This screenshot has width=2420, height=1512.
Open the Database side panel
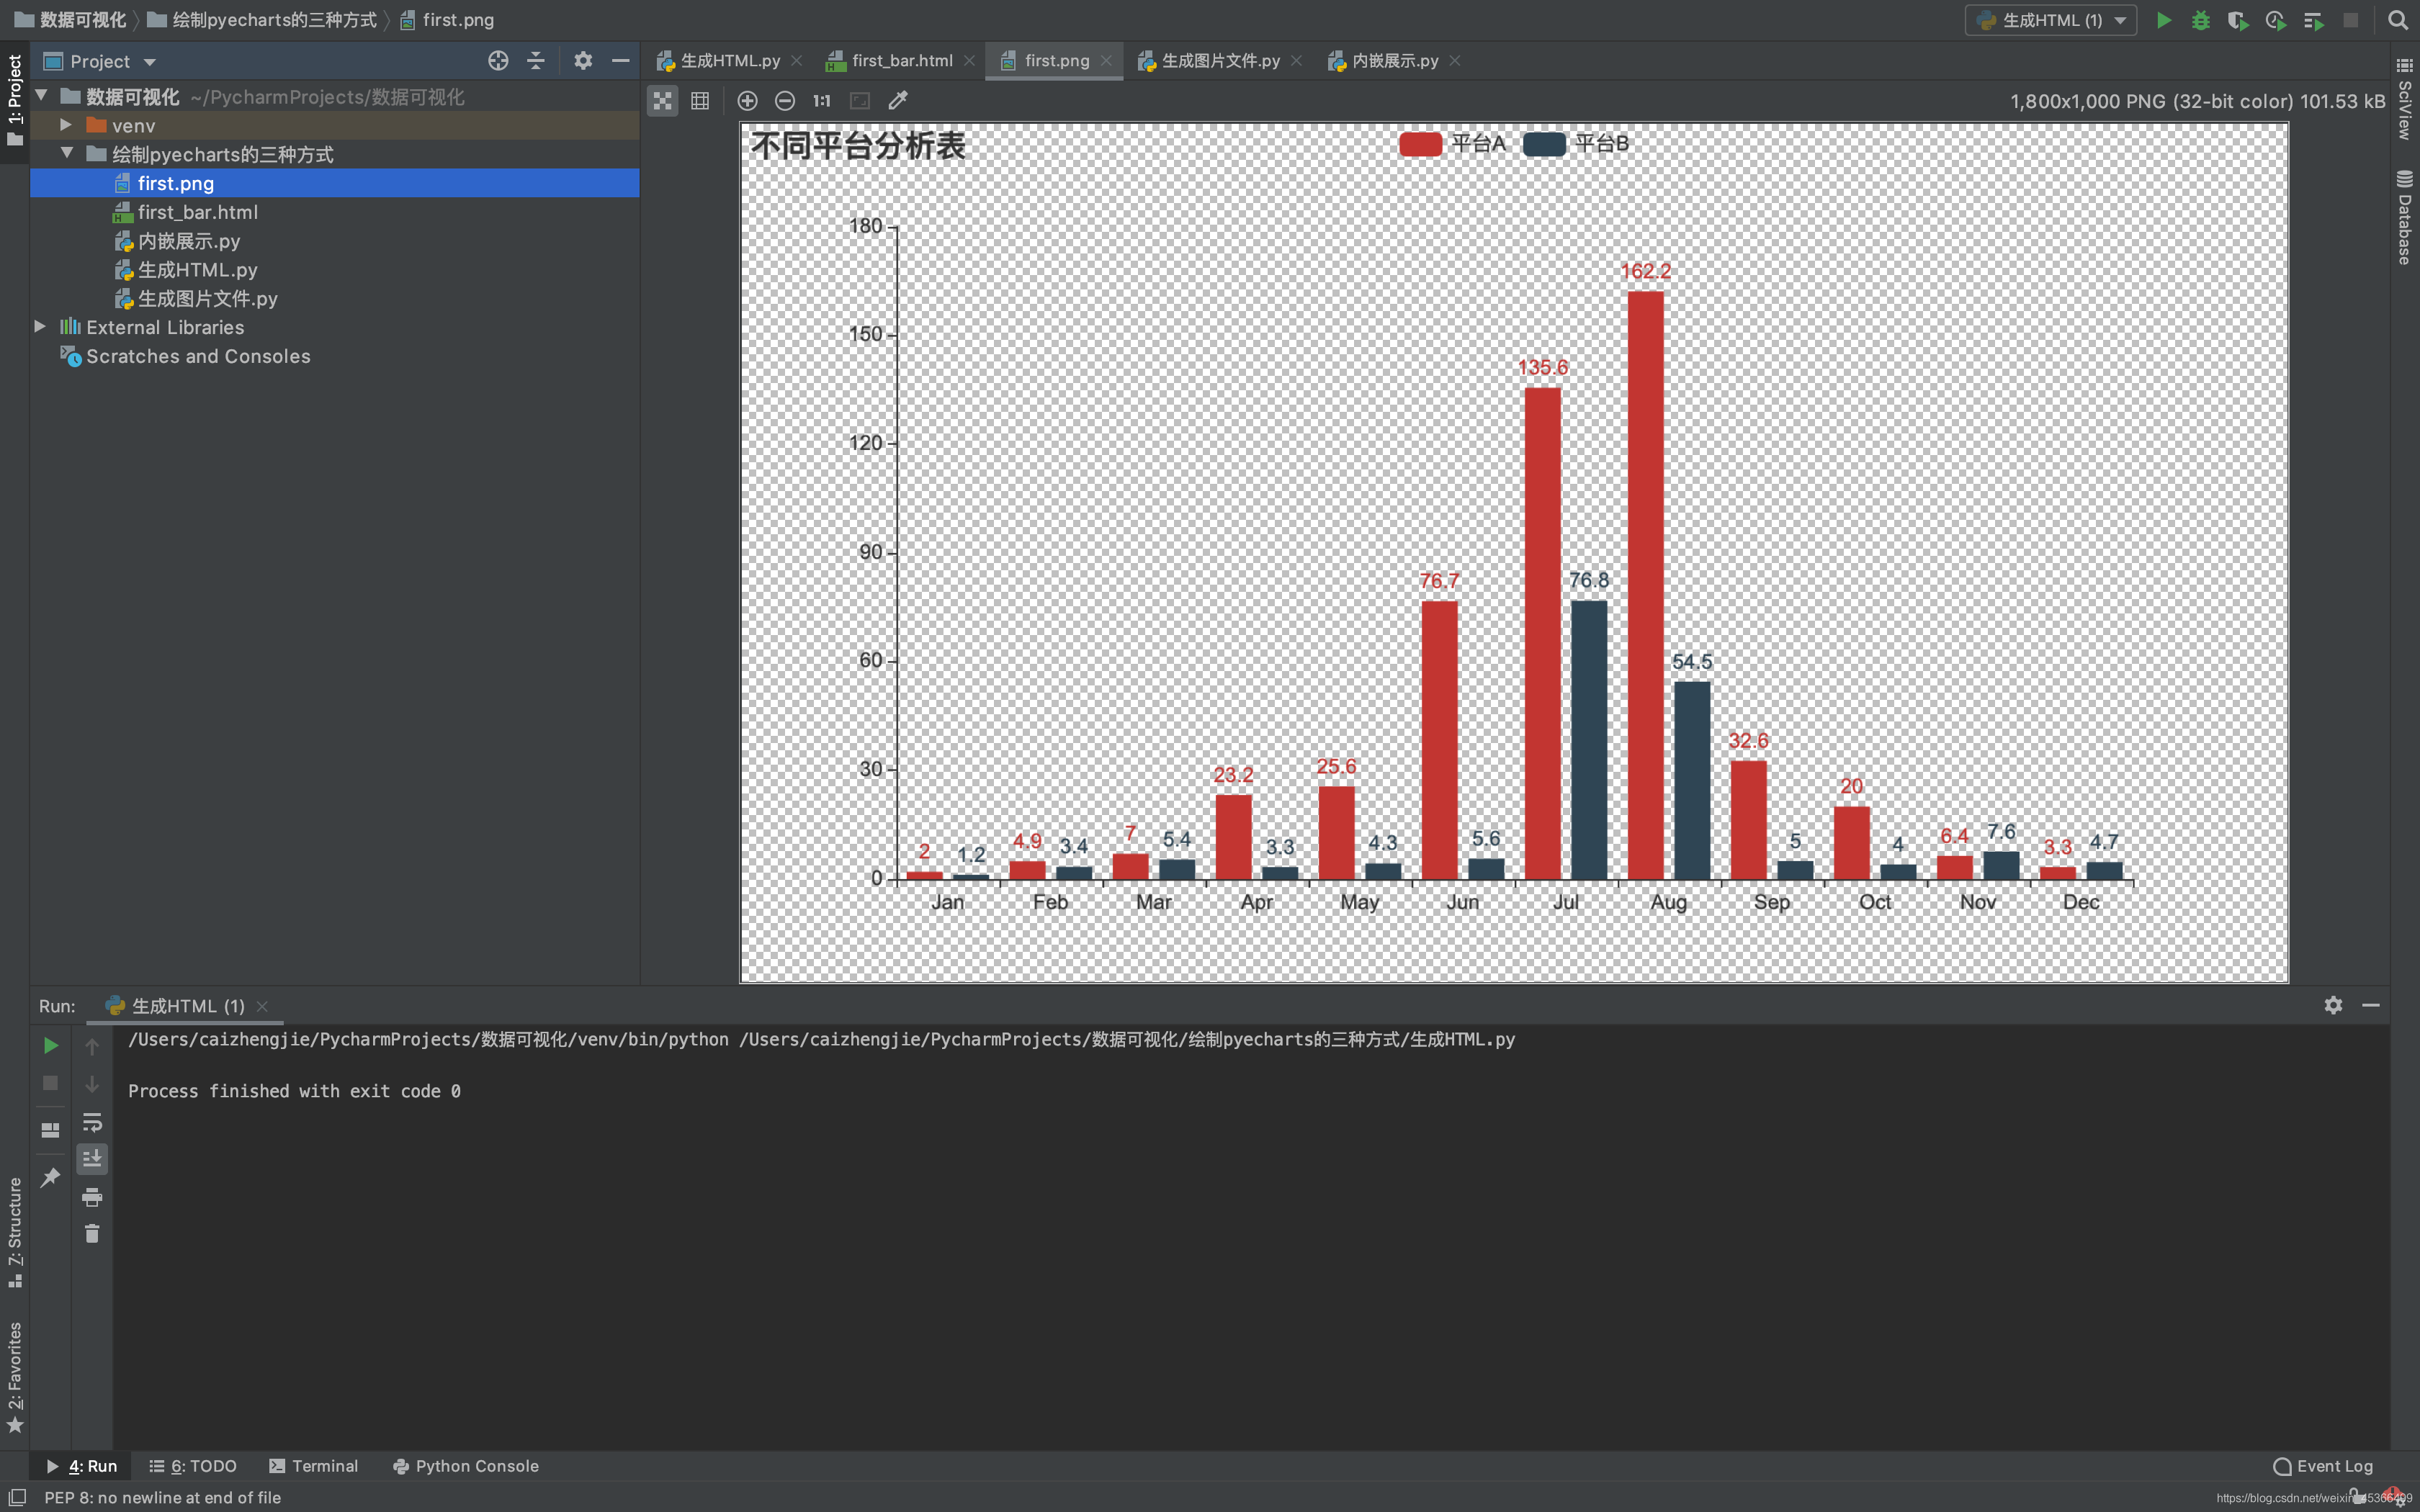pyautogui.click(x=2405, y=217)
